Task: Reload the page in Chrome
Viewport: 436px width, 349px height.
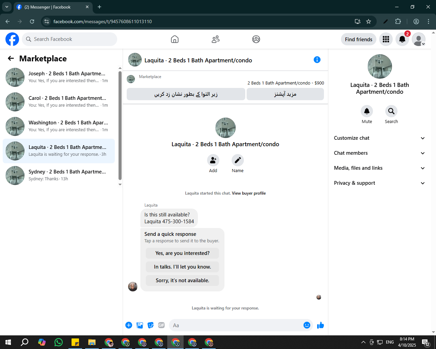Action: click(32, 21)
